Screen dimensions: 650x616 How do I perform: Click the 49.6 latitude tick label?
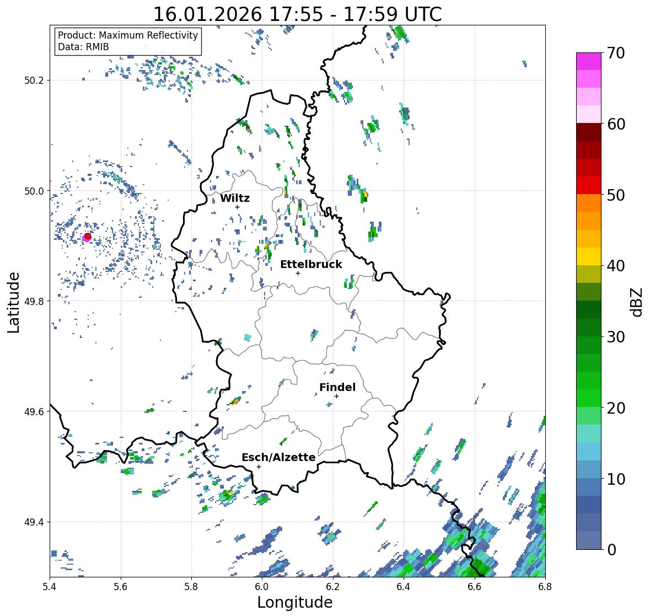point(34,411)
